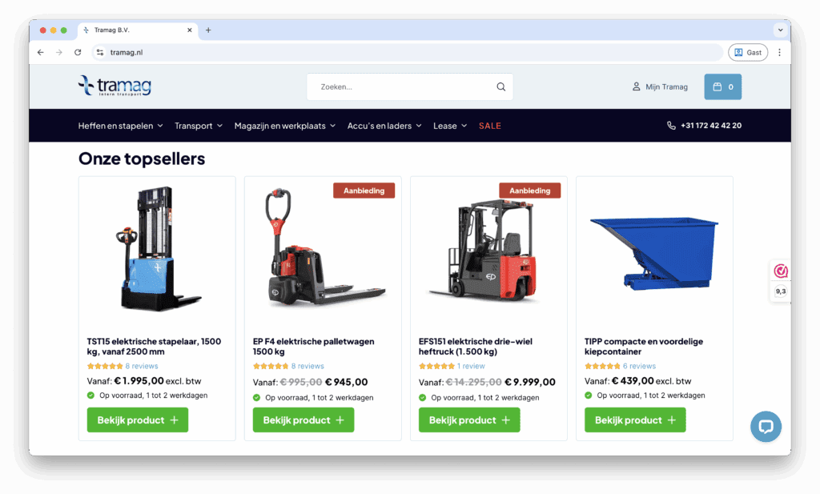This screenshot has height=494, width=820.
Task: Open the Magazijn en werkplaats menu
Action: (x=285, y=126)
